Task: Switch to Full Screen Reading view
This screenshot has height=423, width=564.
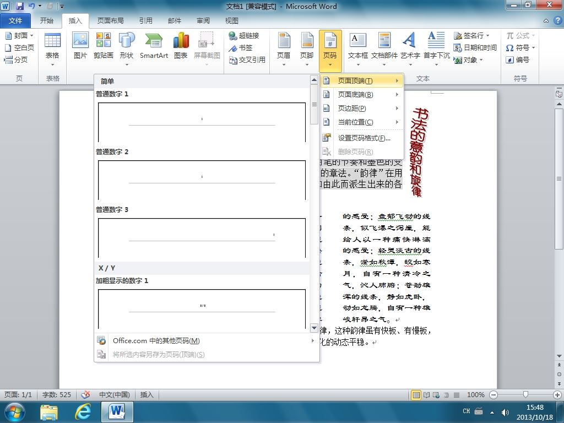Action: (x=427, y=395)
